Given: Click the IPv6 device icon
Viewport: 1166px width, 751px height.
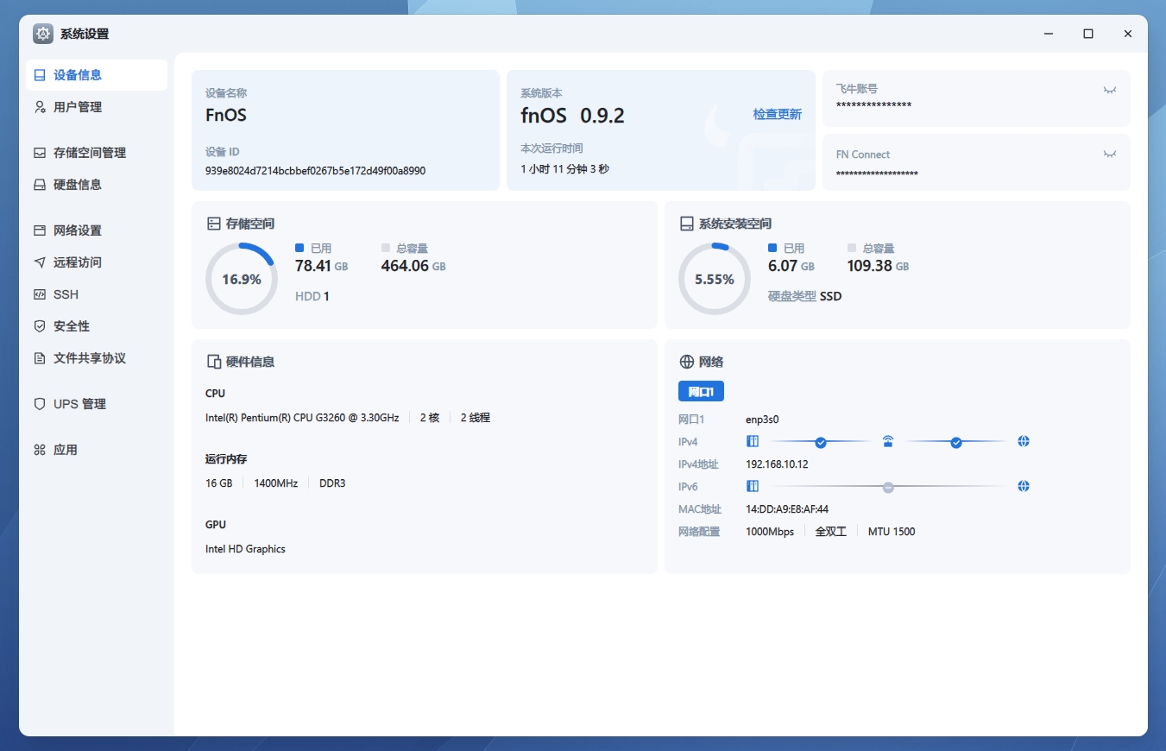Looking at the screenshot, I should point(753,486).
